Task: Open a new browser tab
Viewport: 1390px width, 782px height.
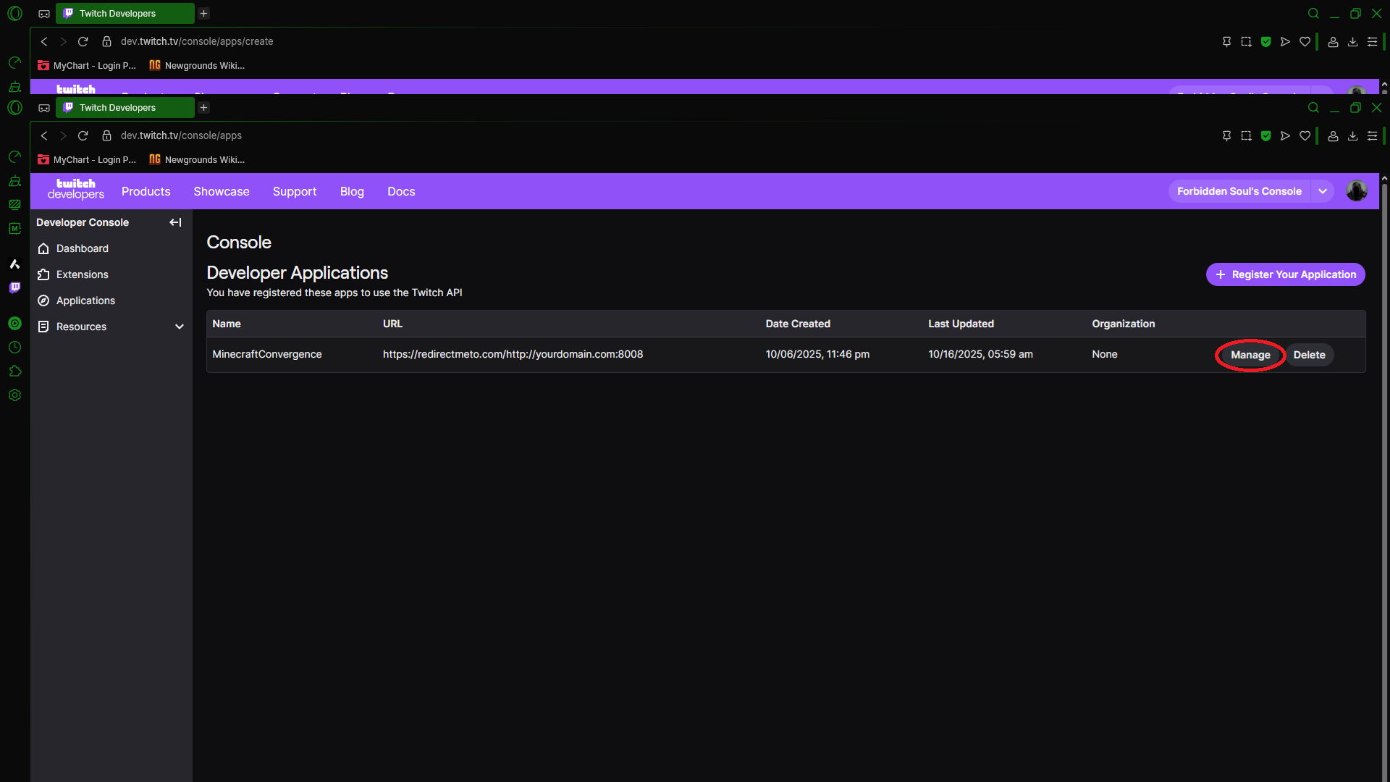Action: pos(204,107)
